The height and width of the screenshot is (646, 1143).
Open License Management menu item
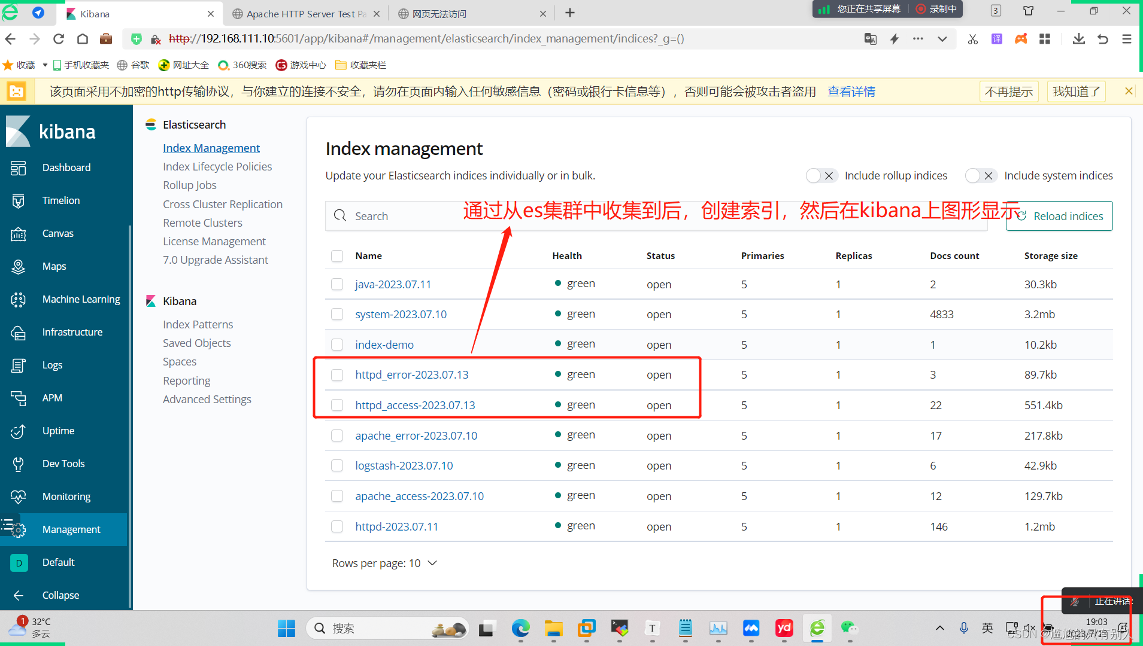(x=214, y=242)
